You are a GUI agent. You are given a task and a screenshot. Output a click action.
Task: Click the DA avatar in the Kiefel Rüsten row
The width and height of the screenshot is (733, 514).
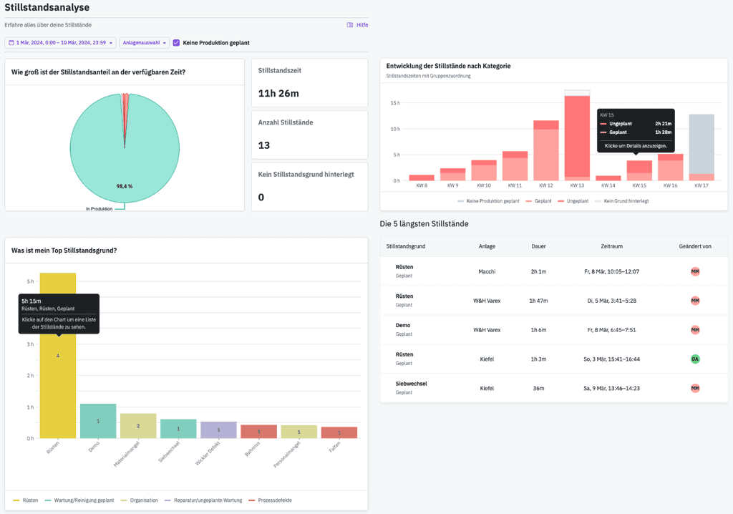click(x=694, y=359)
